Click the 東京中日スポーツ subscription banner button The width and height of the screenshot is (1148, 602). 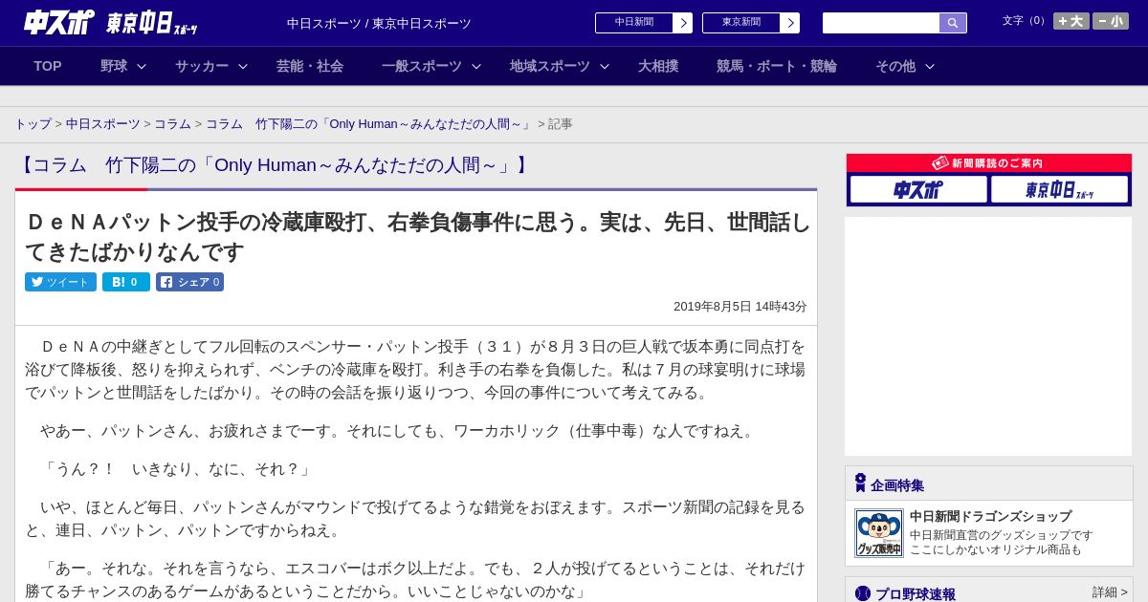pos(1059,189)
